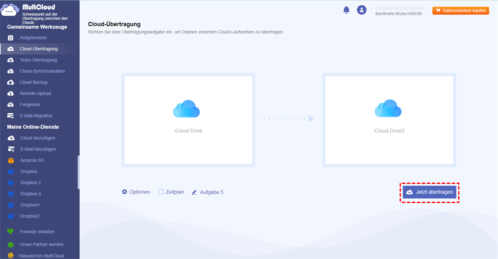Click destination iCloud Drive2 cloud icon
This screenshot has width=498, height=259.
388,109
